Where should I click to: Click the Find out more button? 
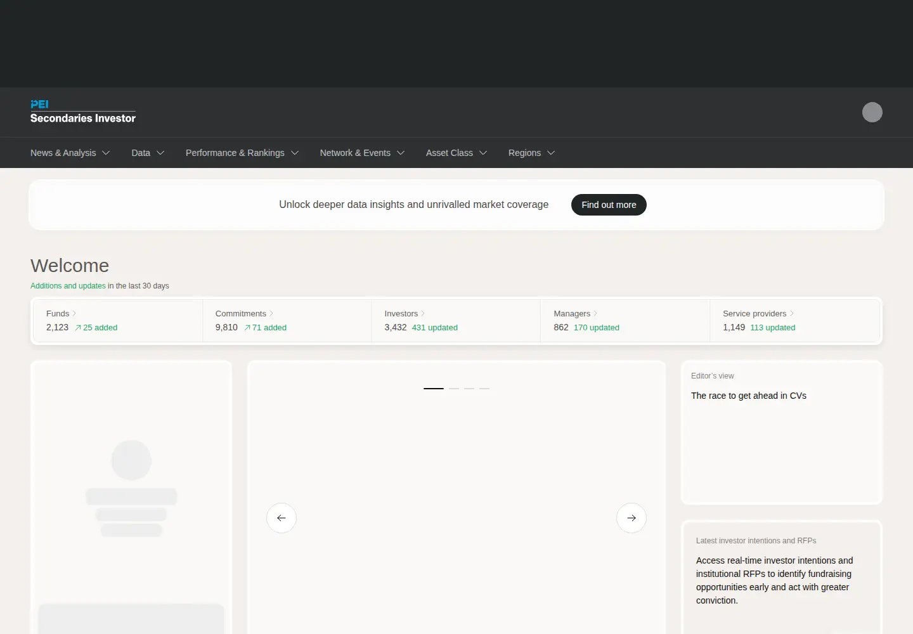click(609, 205)
